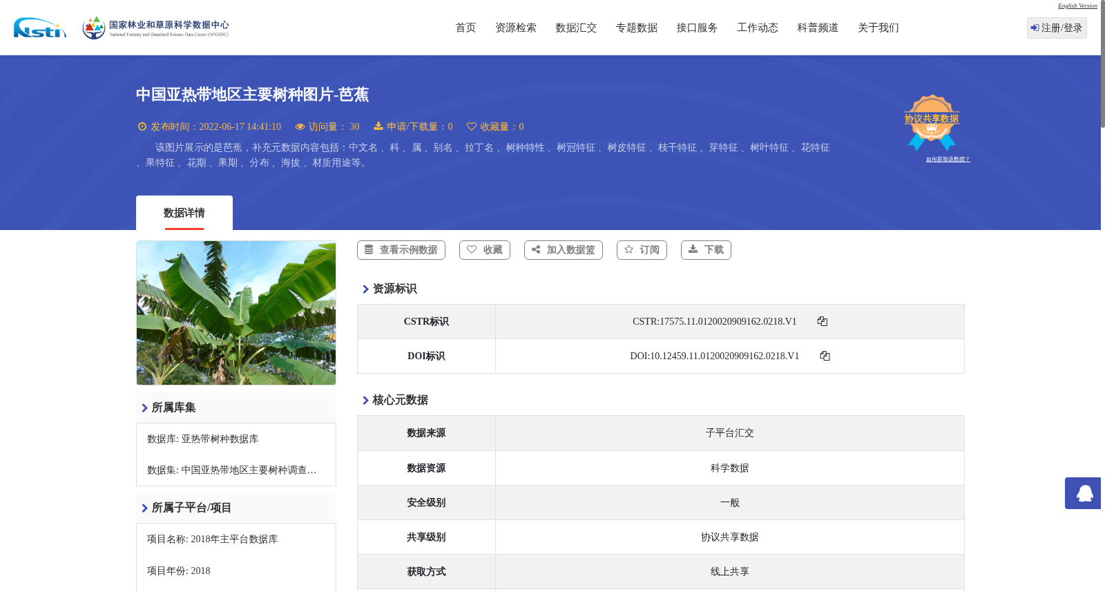Image resolution: width=1105 pixels, height=592 pixels.
Task: Open the banana tree thumbnail image
Action: coord(236,313)
